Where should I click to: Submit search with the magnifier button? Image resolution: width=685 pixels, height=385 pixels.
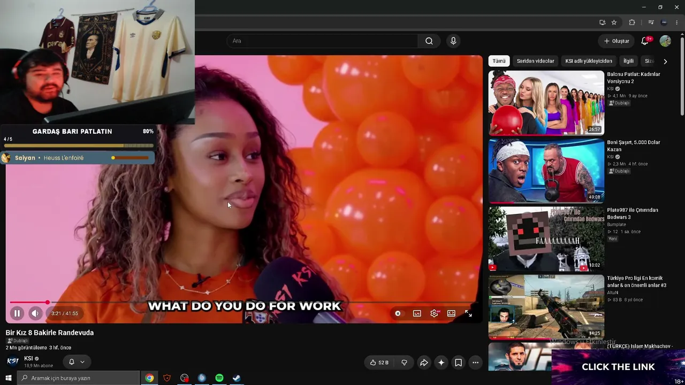coord(429,41)
